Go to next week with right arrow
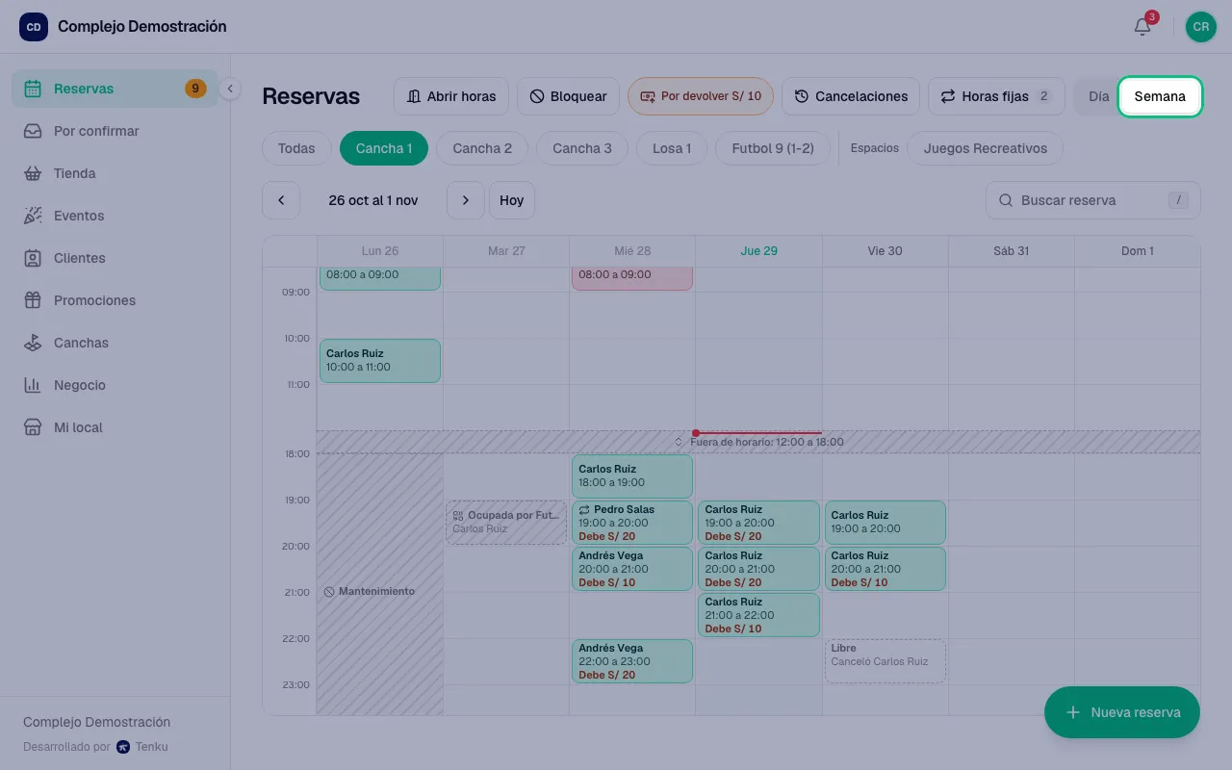Viewport: 1232px width, 770px height. point(466,200)
